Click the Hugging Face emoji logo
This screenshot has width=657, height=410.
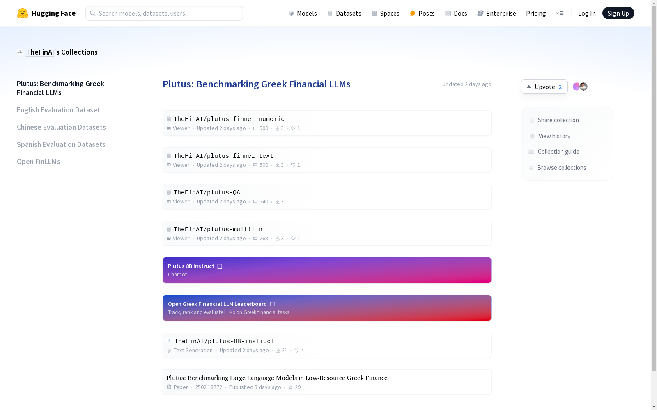[23, 13]
